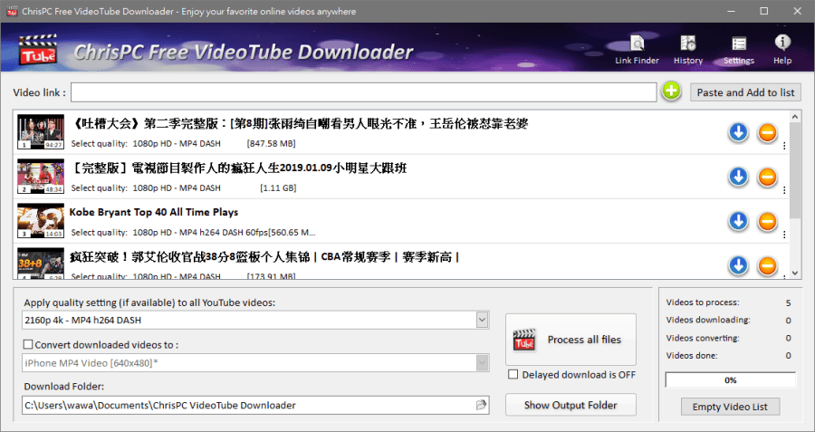Focus the Video link input field

tap(364, 92)
